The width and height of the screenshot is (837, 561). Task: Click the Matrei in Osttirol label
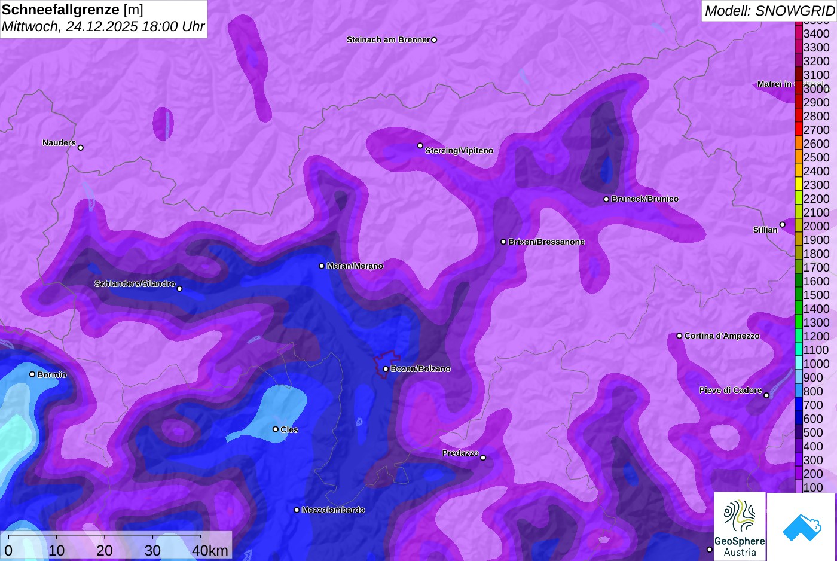(790, 84)
